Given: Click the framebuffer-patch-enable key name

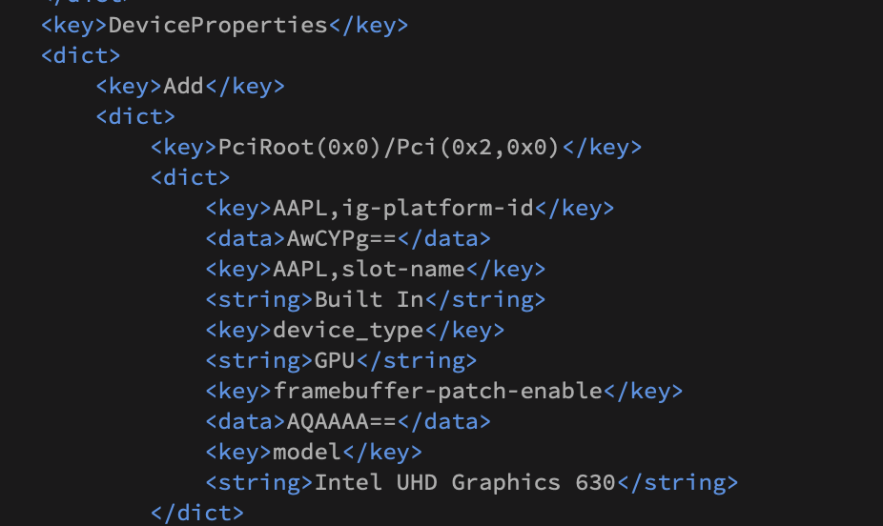Looking at the screenshot, I should coord(438,391).
